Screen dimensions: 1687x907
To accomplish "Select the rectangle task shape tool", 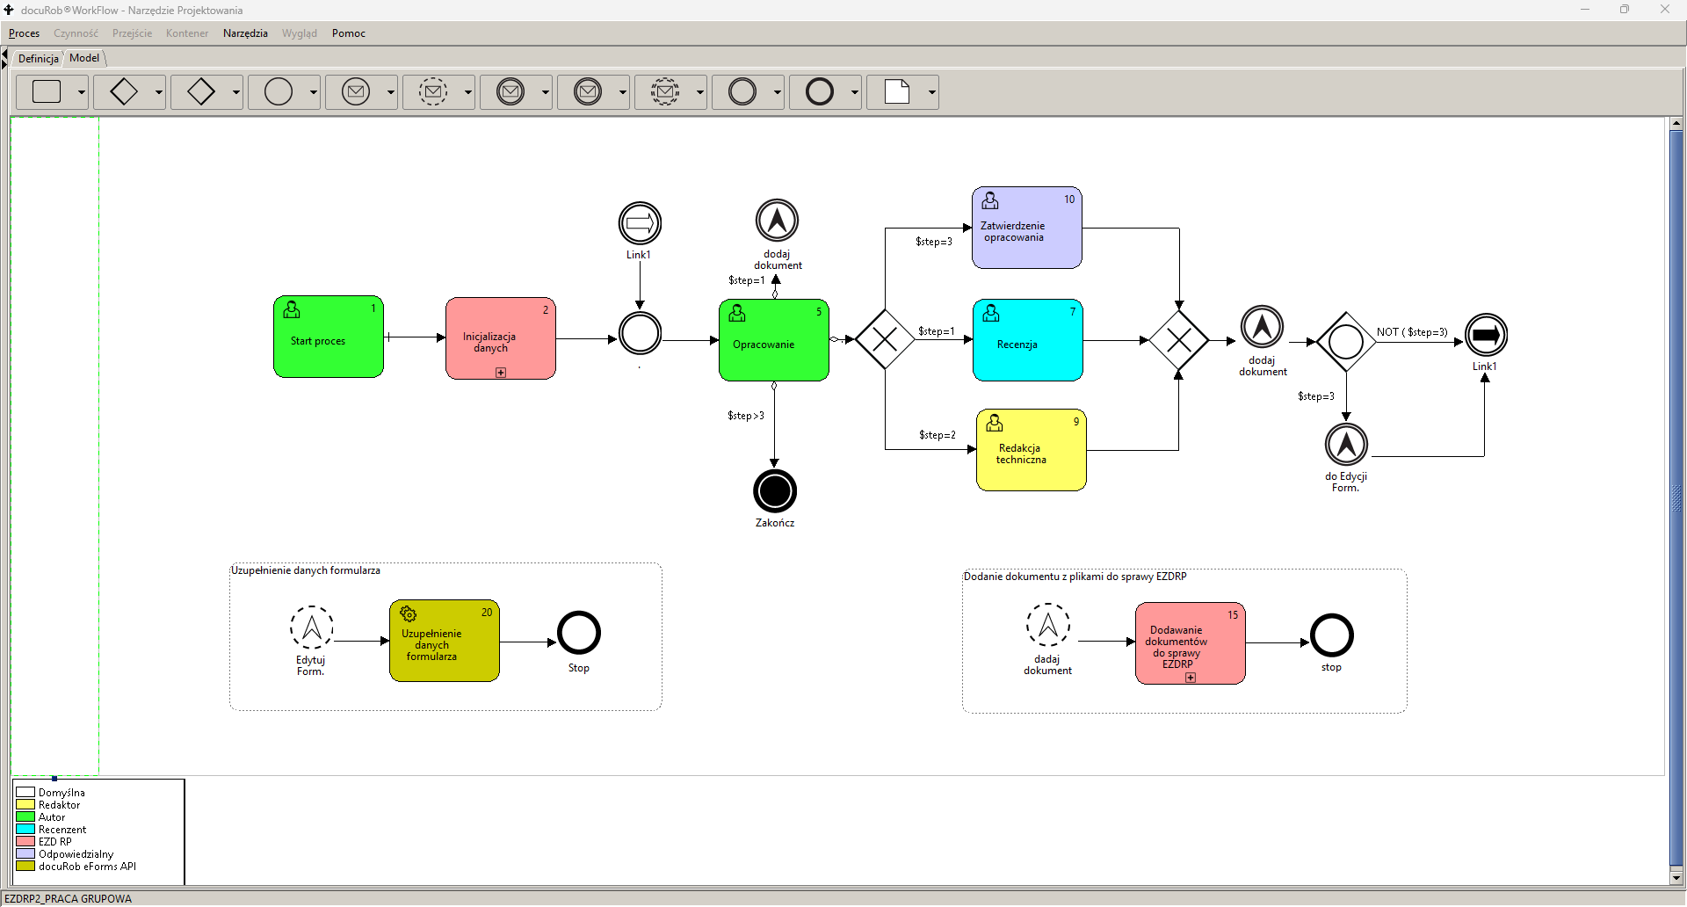I will click(x=47, y=91).
